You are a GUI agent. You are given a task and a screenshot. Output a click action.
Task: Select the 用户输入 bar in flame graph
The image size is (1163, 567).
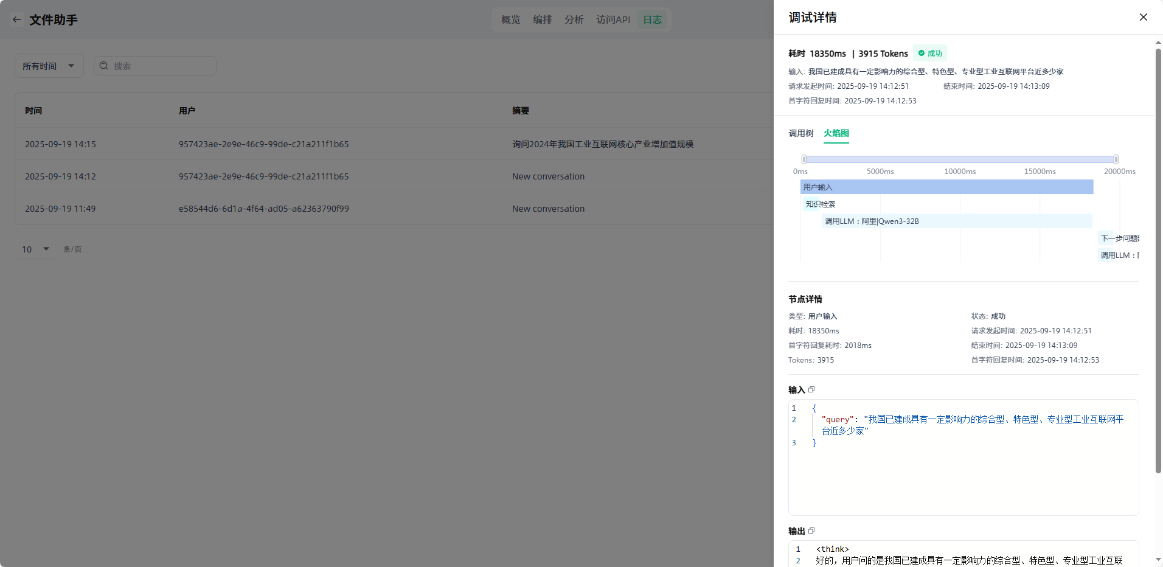(x=946, y=187)
